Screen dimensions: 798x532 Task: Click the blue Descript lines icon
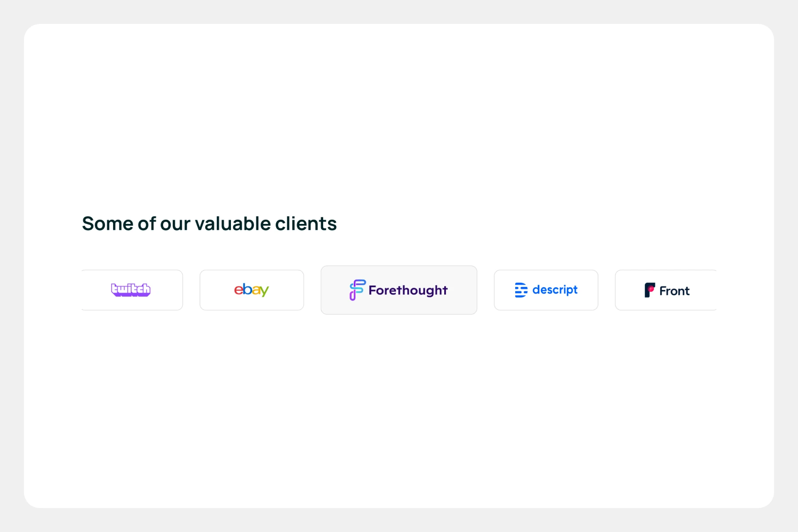click(x=521, y=290)
